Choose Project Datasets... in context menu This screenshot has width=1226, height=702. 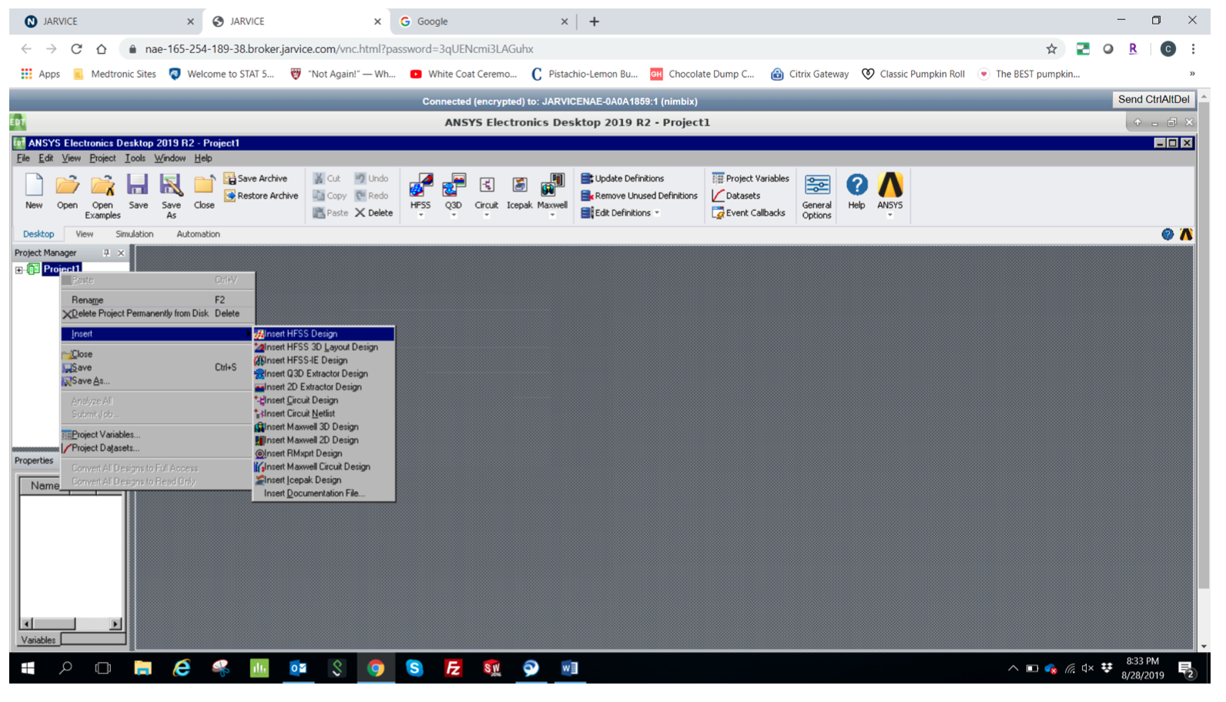[156, 448]
